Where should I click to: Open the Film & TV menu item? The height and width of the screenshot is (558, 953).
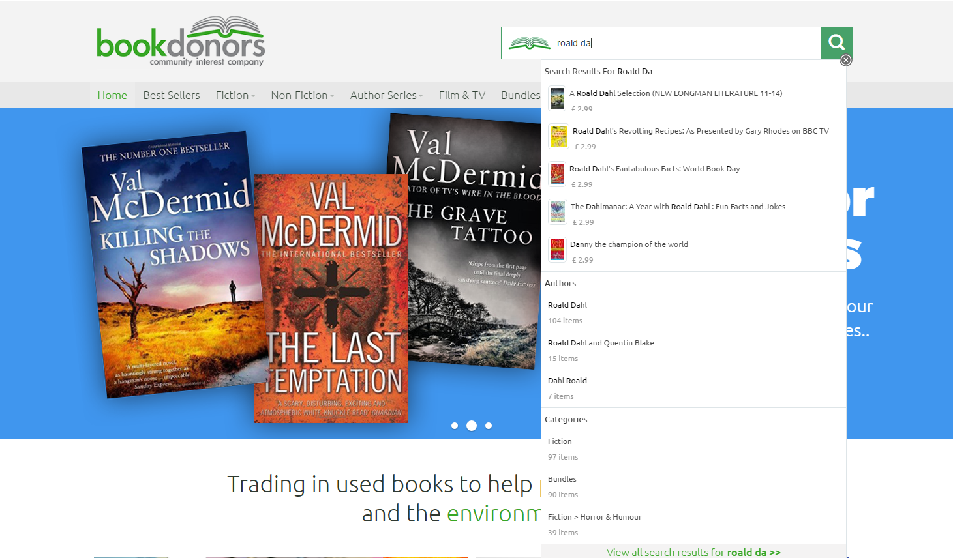click(462, 95)
